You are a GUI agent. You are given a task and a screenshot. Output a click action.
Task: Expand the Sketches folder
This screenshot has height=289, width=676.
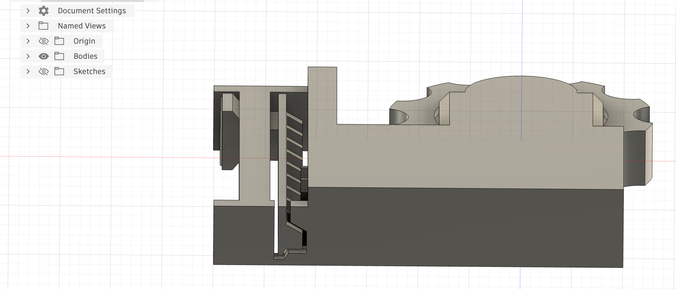(28, 71)
